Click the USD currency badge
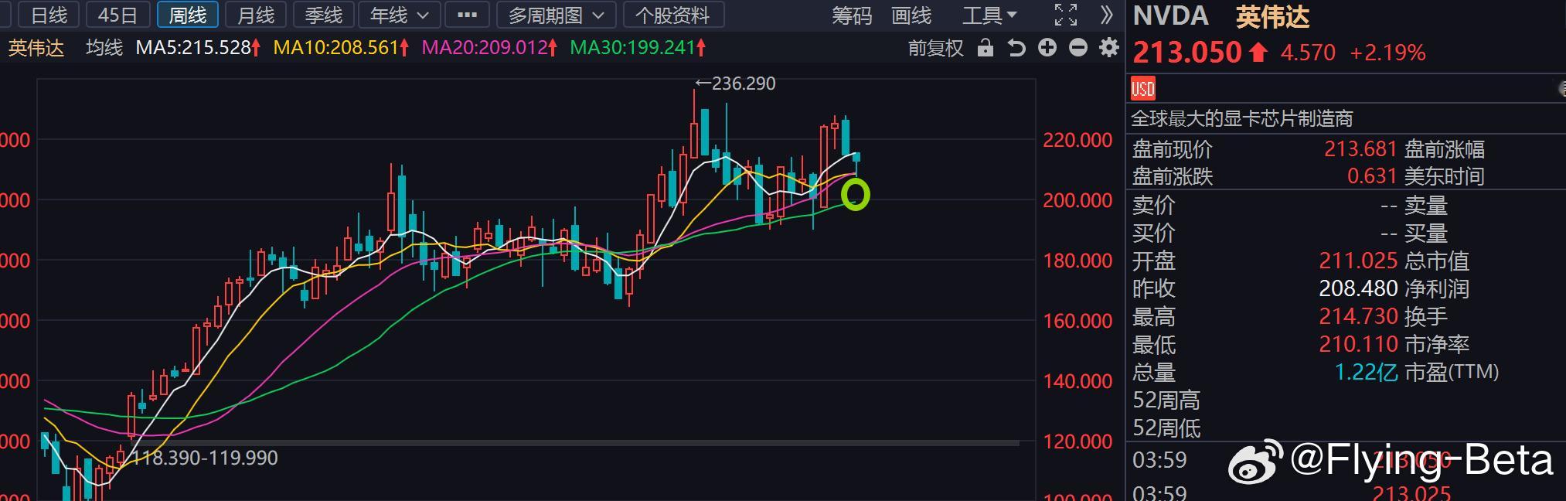Viewport: 1566px width, 501px height. [1142, 89]
